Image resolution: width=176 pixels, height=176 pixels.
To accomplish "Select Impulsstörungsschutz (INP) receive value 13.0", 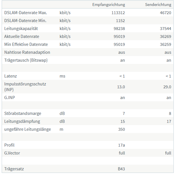I will click(x=121, y=87).
